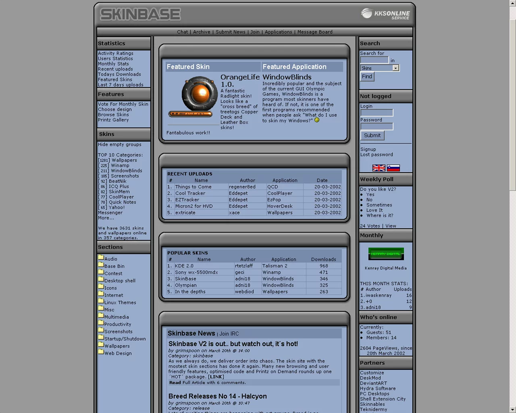This screenshot has width=516, height=413.
Task: Expand More categories in Skins list
Action: [106, 218]
